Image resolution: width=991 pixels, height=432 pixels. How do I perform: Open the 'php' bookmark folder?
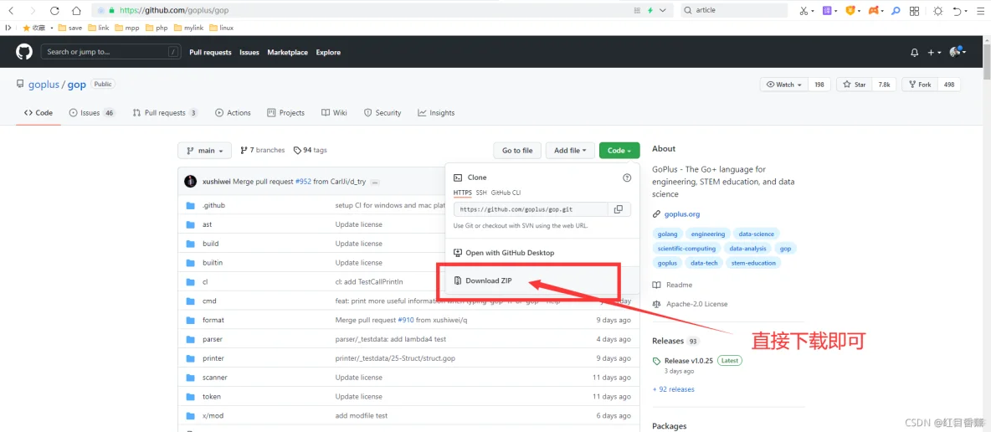pyautogui.click(x=157, y=28)
